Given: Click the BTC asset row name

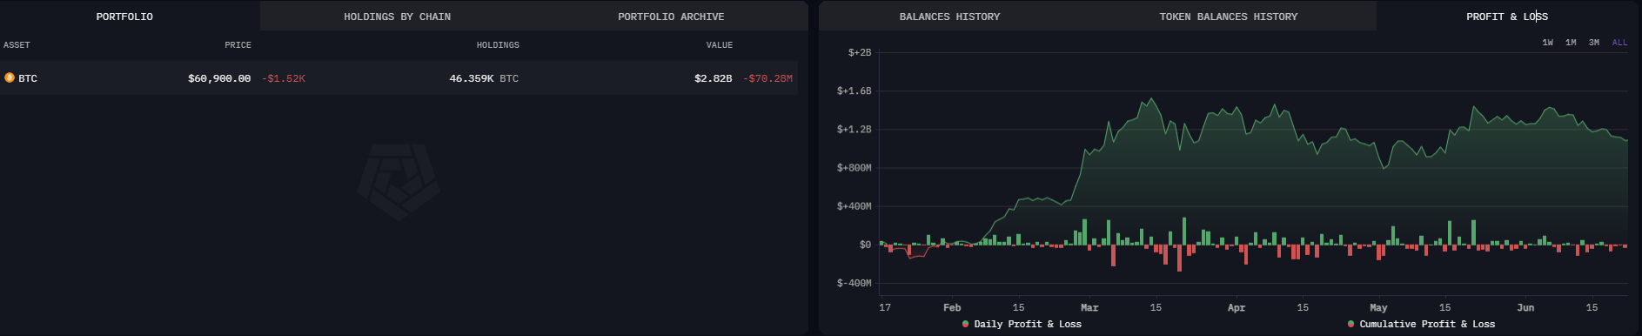Looking at the screenshot, I should (x=28, y=78).
